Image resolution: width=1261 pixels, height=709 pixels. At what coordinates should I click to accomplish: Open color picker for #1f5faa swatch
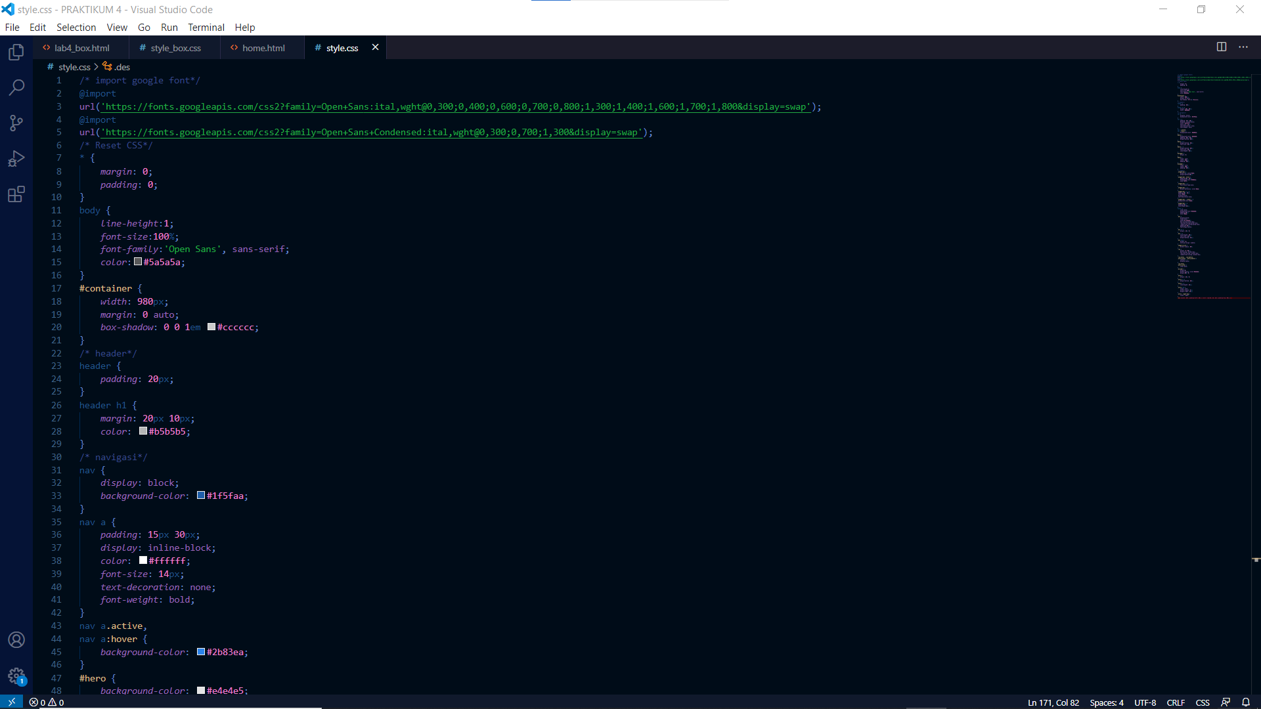click(x=201, y=496)
